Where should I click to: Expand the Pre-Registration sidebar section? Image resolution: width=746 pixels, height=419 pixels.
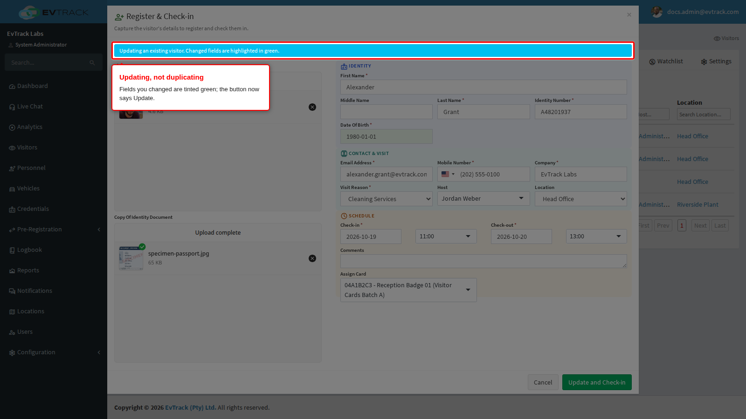tap(54, 230)
